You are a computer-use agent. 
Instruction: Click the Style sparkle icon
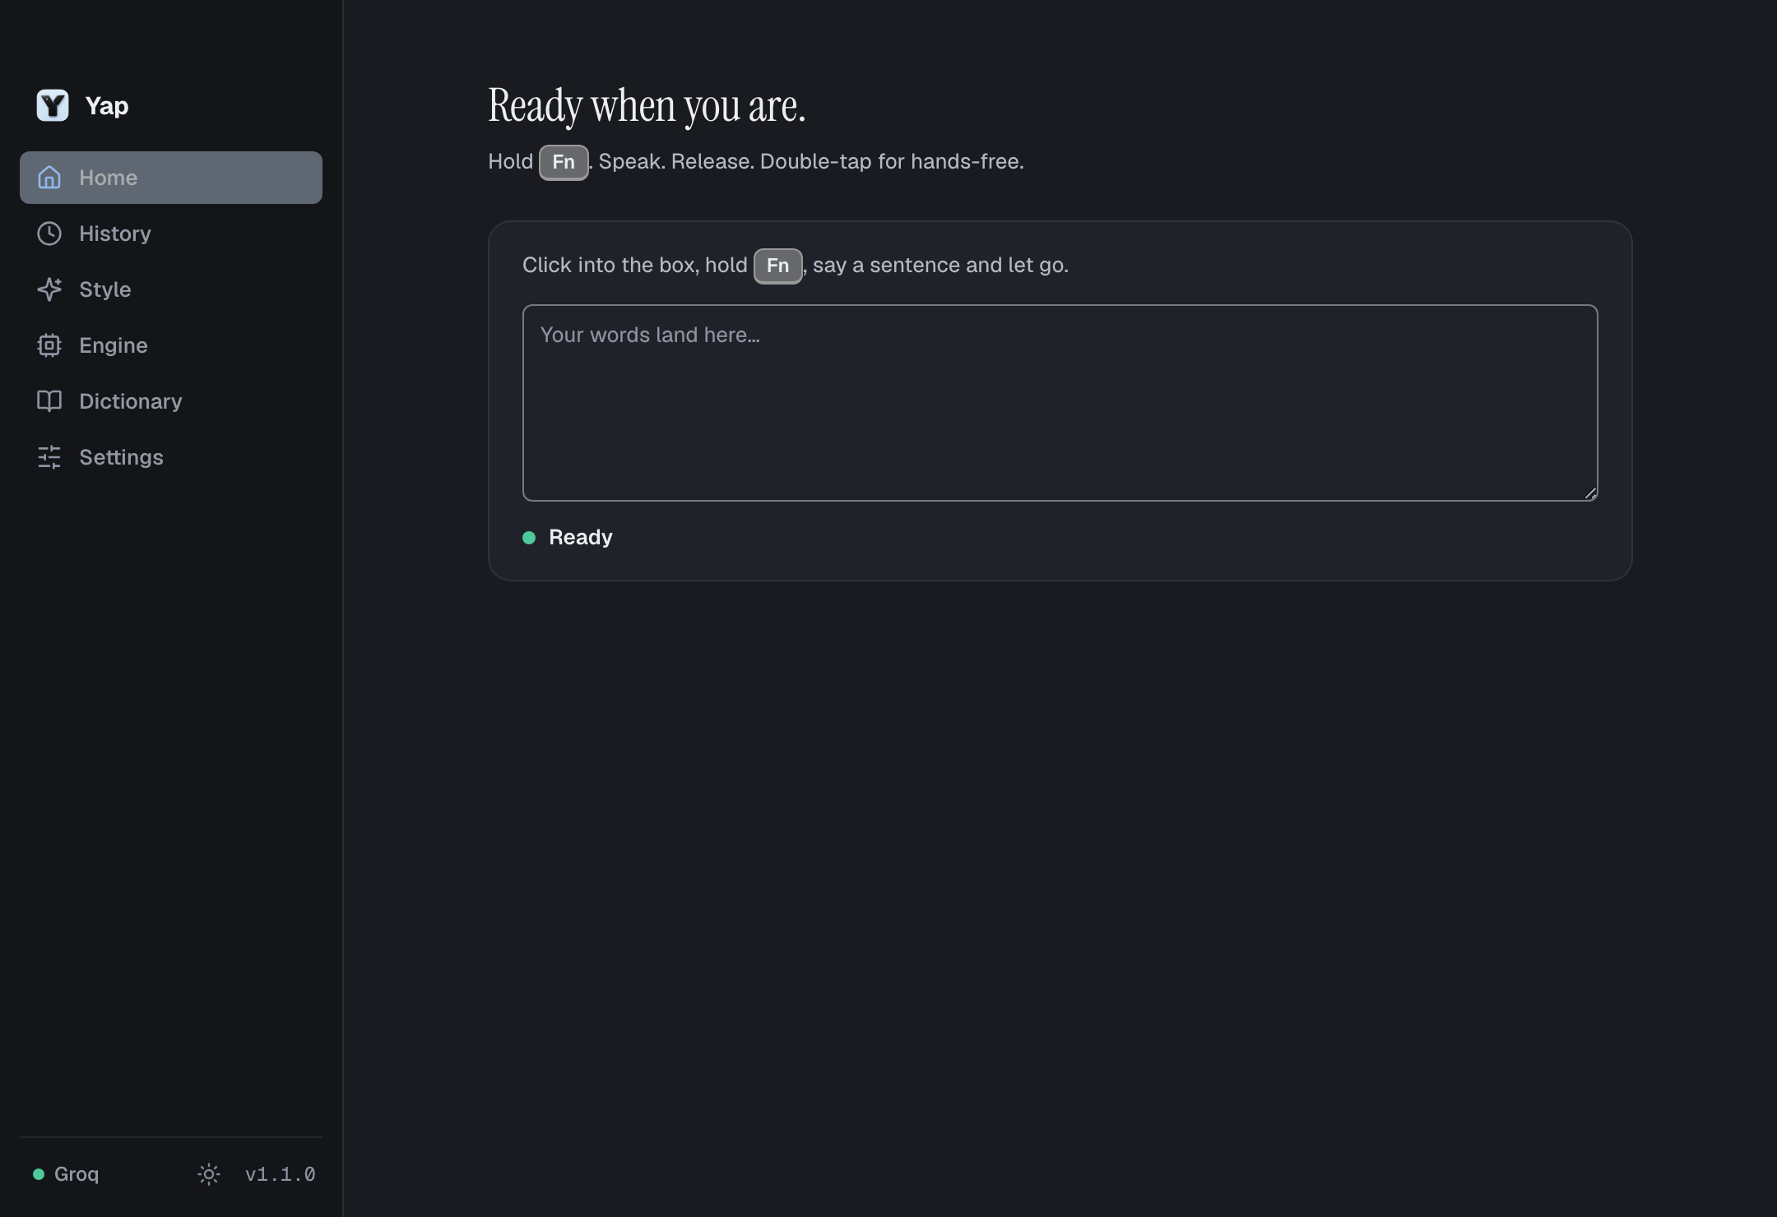click(x=49, y=289)
